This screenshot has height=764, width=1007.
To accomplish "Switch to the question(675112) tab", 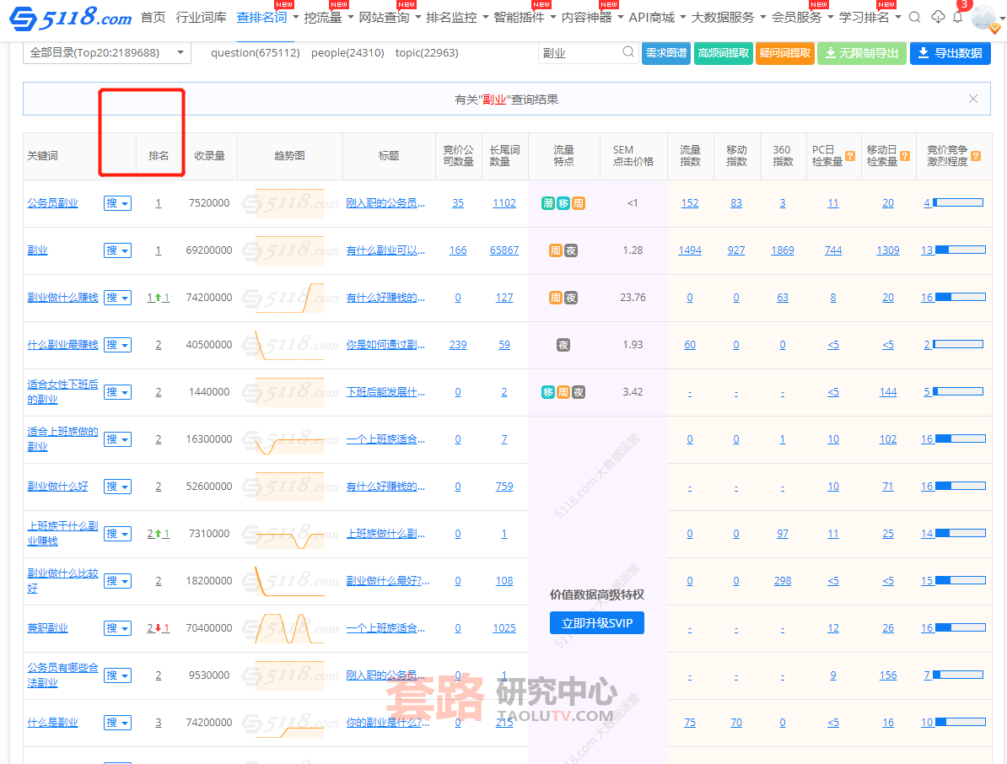I will coord(255,52).
